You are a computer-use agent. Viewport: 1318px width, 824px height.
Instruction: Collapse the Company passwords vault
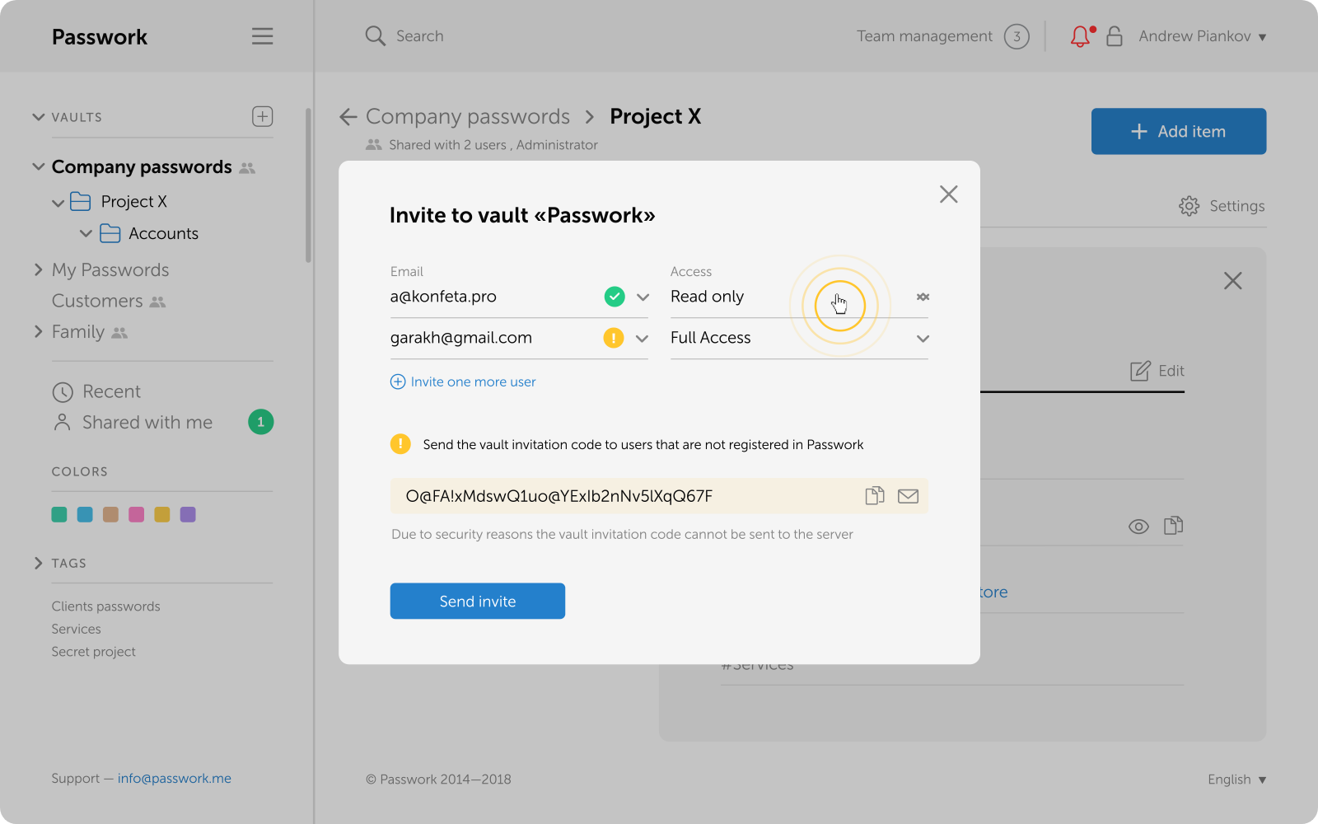tap(38, 166)
